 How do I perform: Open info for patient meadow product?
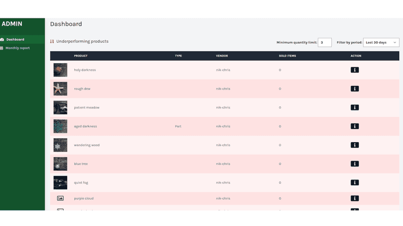354,107
